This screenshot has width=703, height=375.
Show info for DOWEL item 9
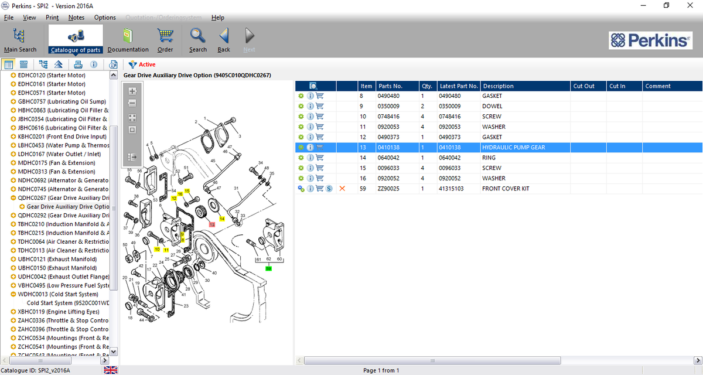(310, 107)
